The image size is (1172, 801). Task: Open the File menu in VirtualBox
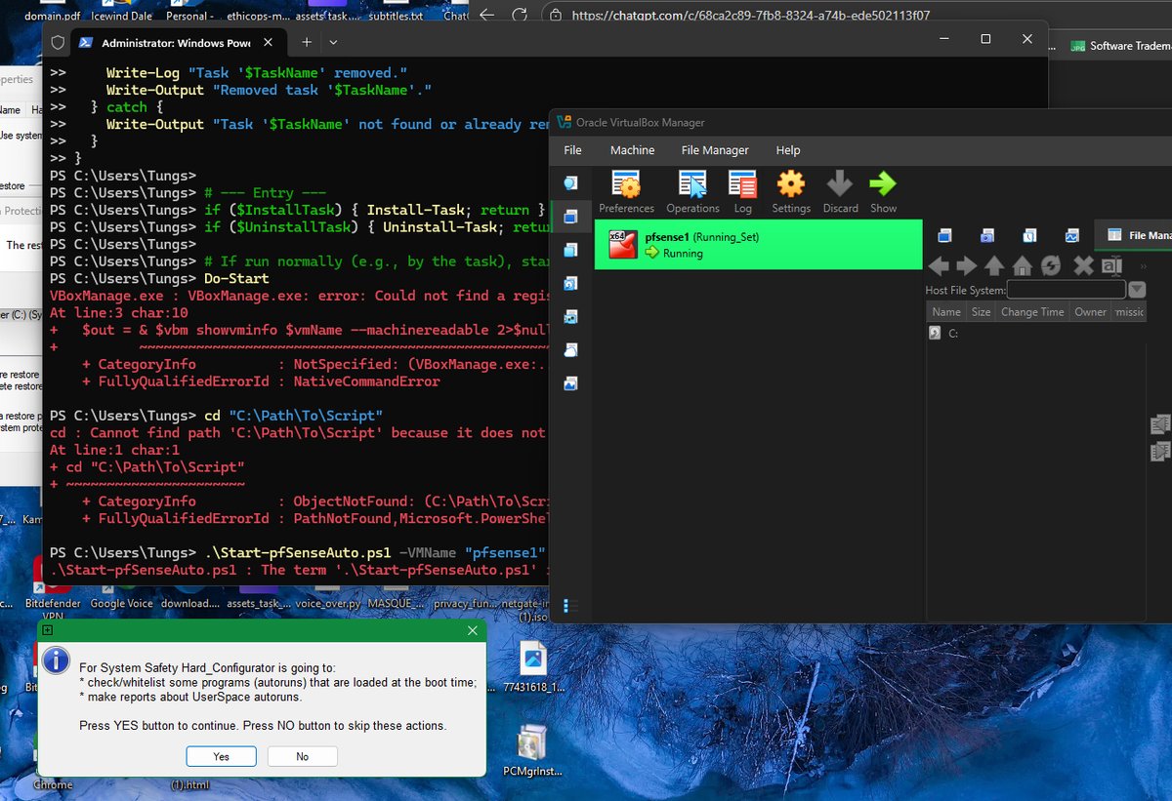[572, 150]
